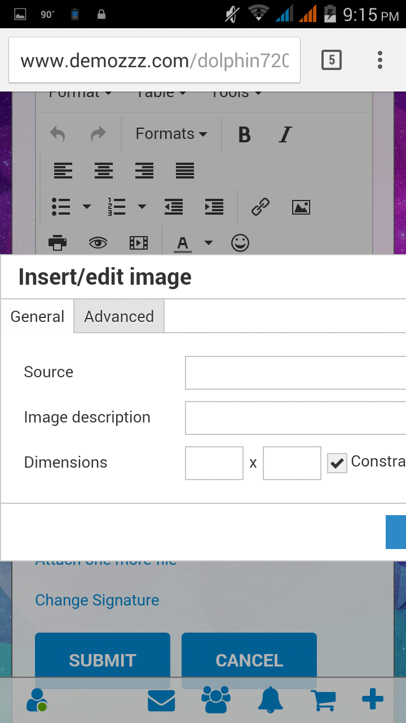
Task: Click the insert link icon
Action: [x=260, y=207]
